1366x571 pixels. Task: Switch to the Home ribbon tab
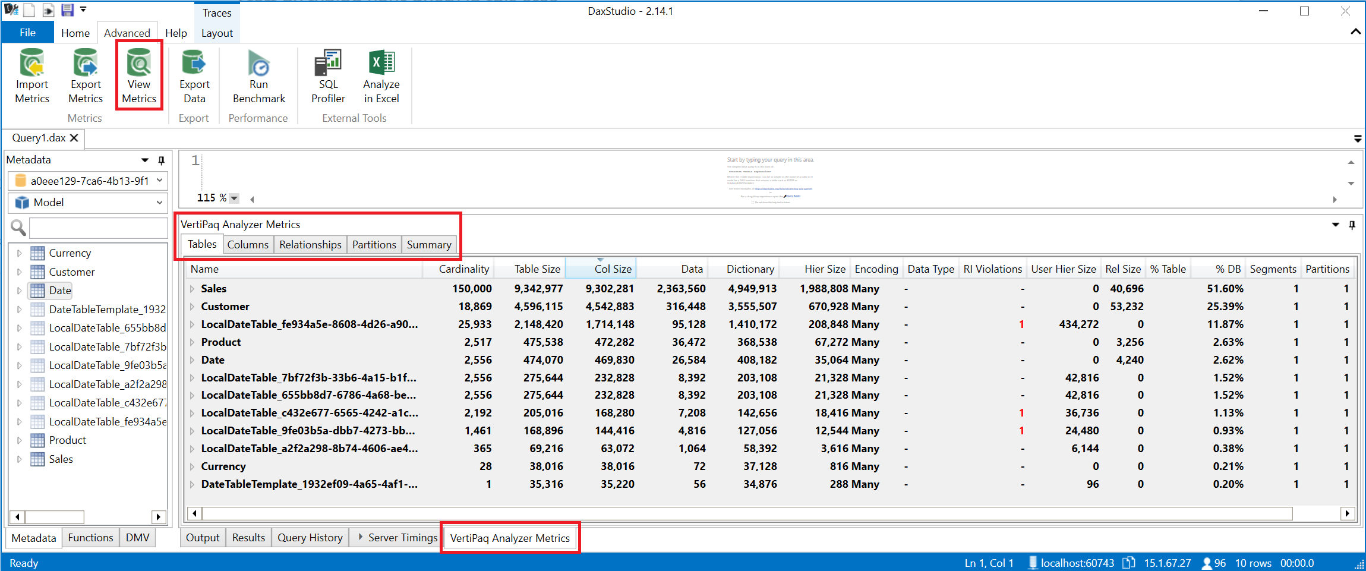pyautogui.click(x=75, y=33)
